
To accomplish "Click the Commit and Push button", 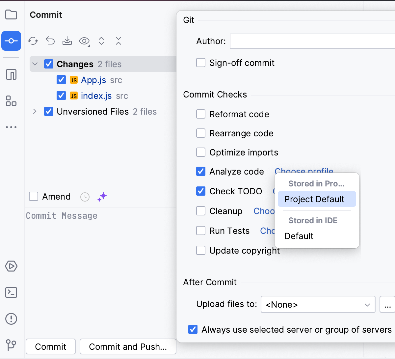I will pyautogui.click(x=128, y=346).
